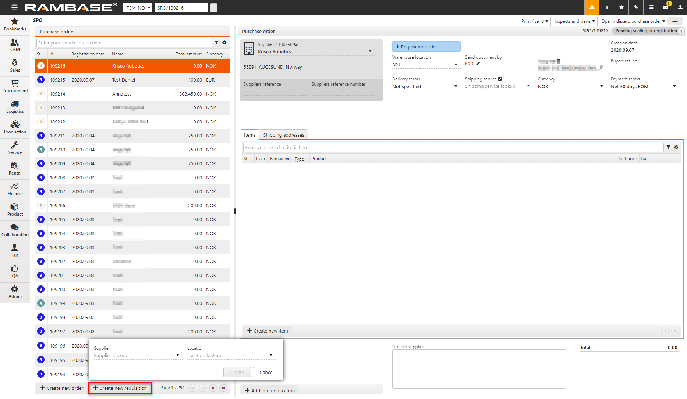
Task: Expand the Supplier lookup dropdown
Action: (177, 355)
